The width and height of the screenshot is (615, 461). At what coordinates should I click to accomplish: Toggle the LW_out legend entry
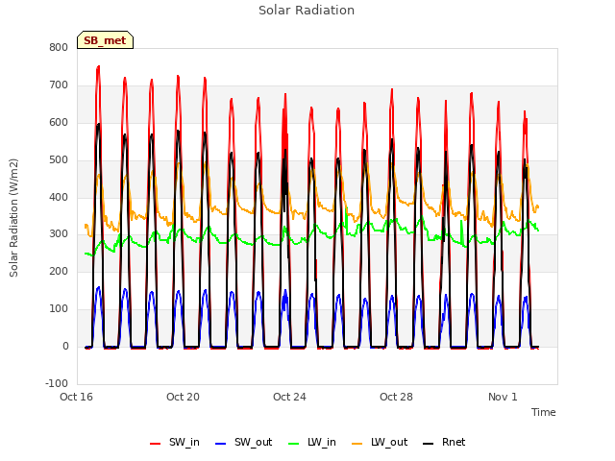click(380, 442)
